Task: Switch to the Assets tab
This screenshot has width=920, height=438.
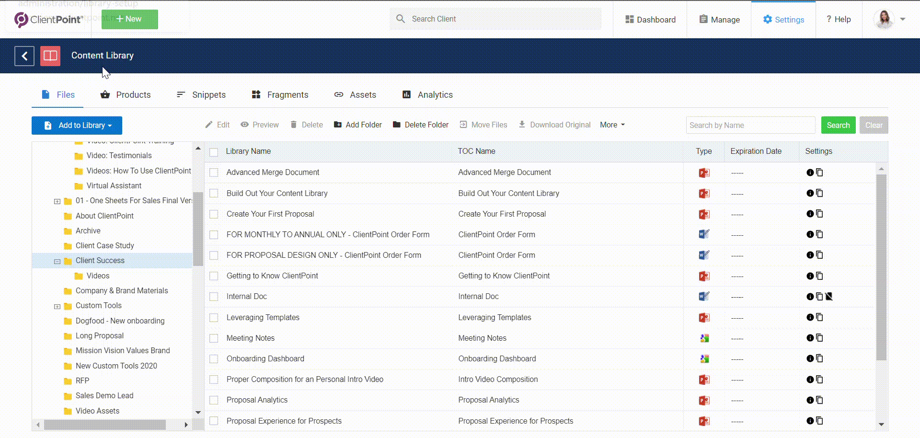Action: [x=355, y=95]
